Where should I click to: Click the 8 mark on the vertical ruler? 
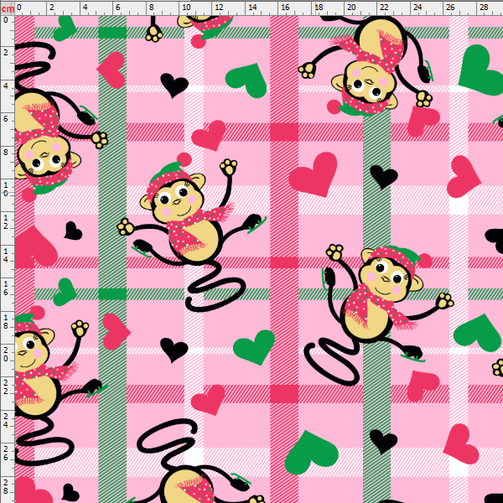pyautogui.click(x=6, y=153)
